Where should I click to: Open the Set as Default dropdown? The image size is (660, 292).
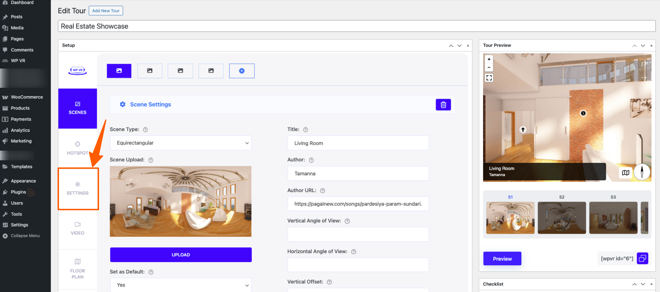click(181, 285)
